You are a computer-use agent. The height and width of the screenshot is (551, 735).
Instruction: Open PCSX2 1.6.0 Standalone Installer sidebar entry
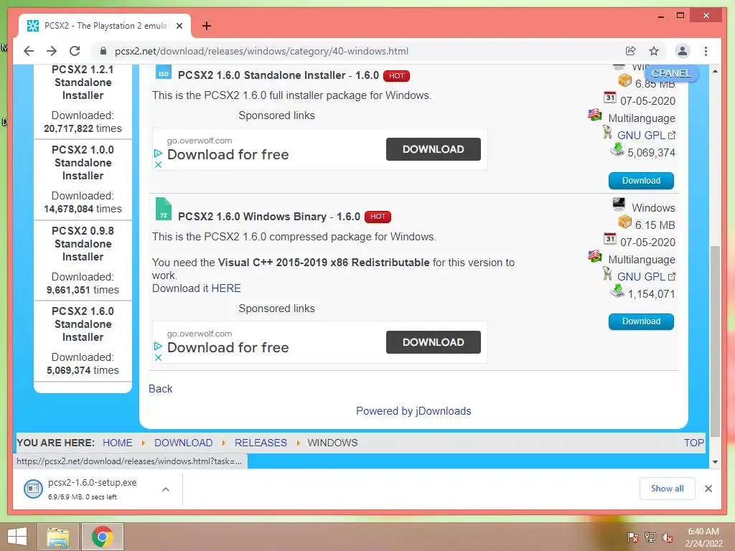tap(83, 324)
